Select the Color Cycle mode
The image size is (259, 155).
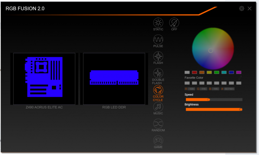click(158, 90)
